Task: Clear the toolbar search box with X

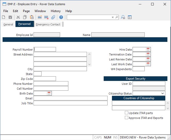Action: [x=113, y=17]
